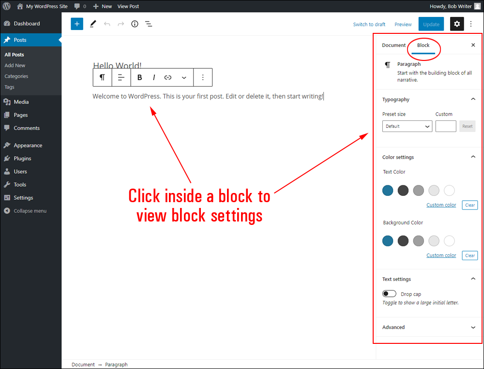Select Add New under Posts
This screenshot has width=484, height=369.
point(15,65)
